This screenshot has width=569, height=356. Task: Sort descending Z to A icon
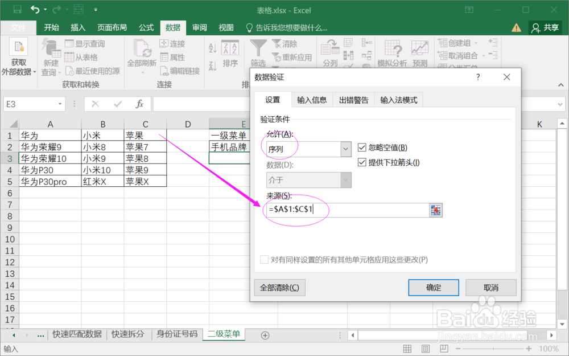[213, 66]
